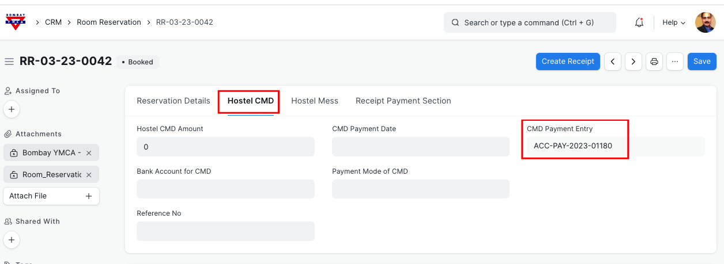Toggle the sidebar hamburger menu
Screen dimensions: 724x264
(x=9, y=62)
